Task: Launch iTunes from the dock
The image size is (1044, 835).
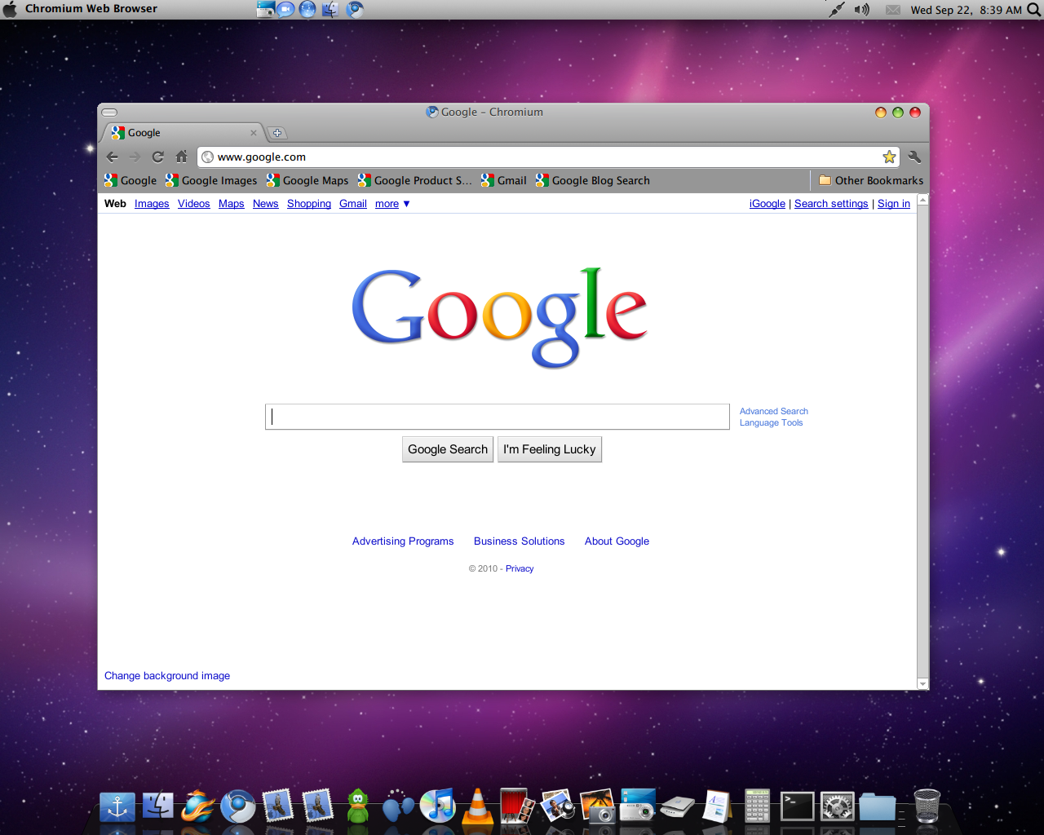Action: click(438, 806)
